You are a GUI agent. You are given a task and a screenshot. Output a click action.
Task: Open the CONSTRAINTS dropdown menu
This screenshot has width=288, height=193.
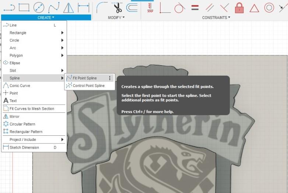pyautogui.click(x=216, y=18)
